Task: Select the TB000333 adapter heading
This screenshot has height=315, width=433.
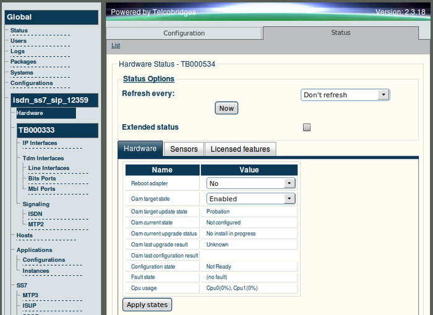Action: pyautogui.click(x=36, y=130)
